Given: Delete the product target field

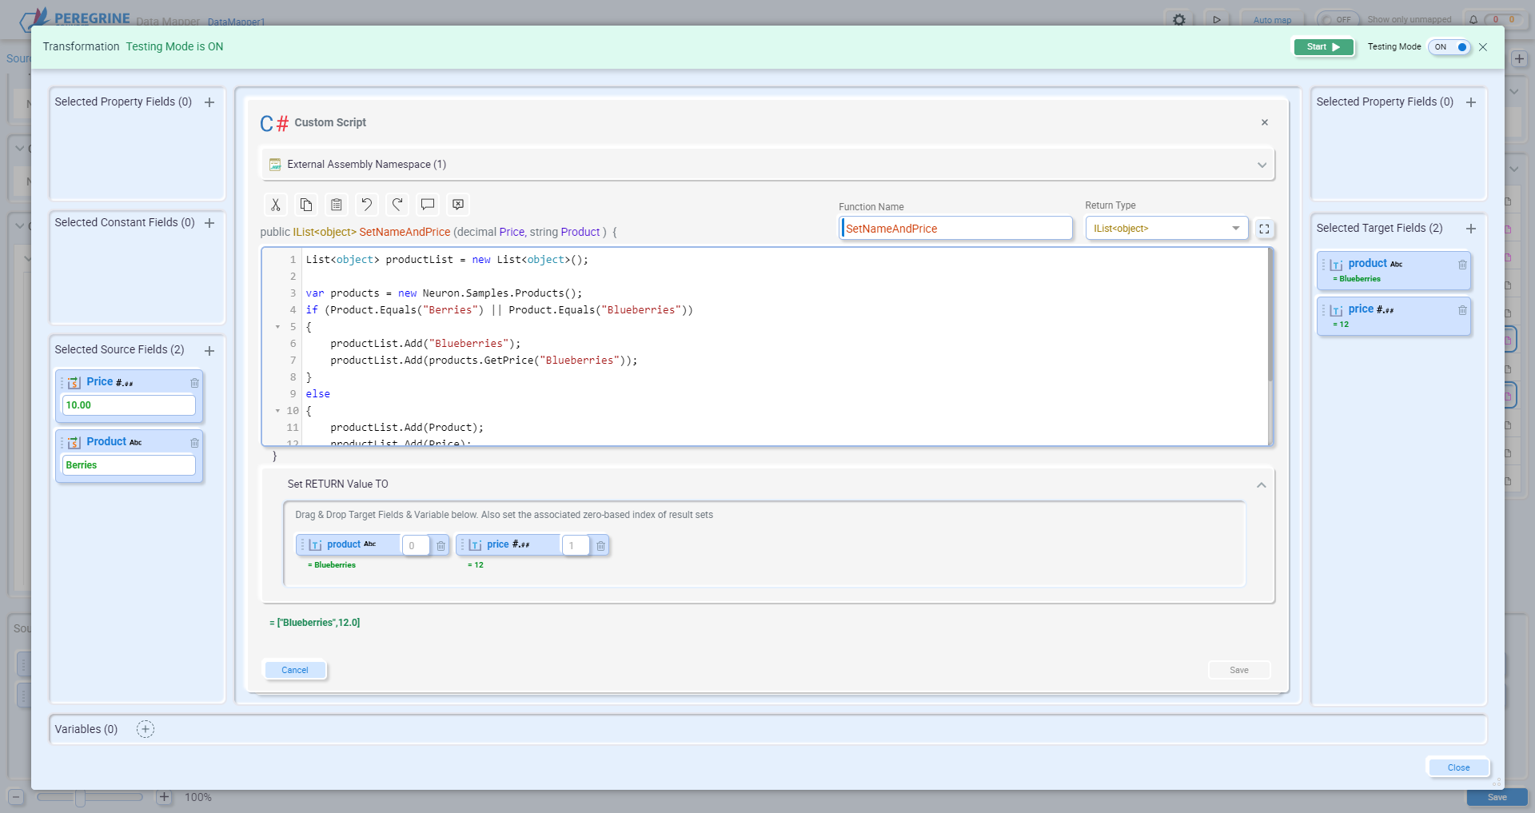Looking at the screenshot, I should [x=1462, y=265].
